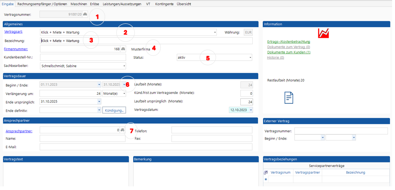
Task: Click the Kündigung... button
Action: click(x=114, y=110)
